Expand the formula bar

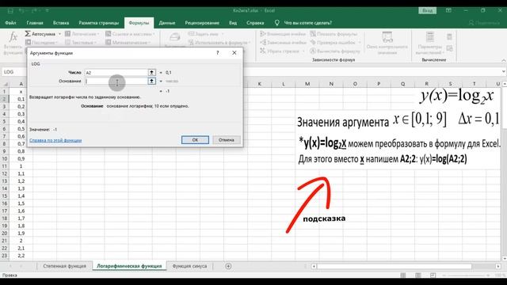coord(504,72)
